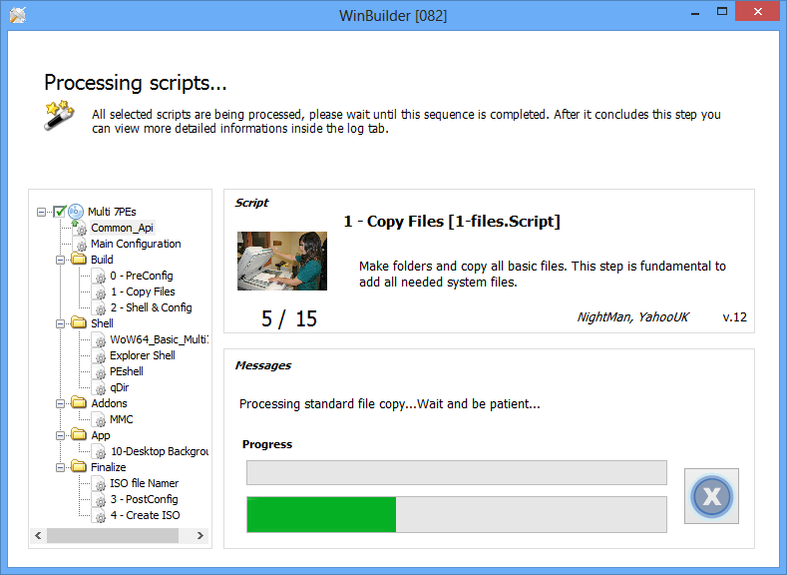Click the 4 - Create ISO script icon
The height and width of the screenshot is (575, 787).
[x=99, y=516]
